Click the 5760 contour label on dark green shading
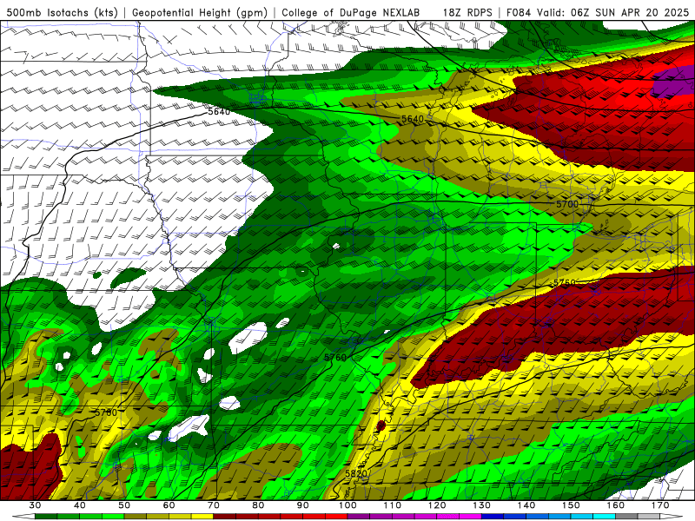 point(335,358)
